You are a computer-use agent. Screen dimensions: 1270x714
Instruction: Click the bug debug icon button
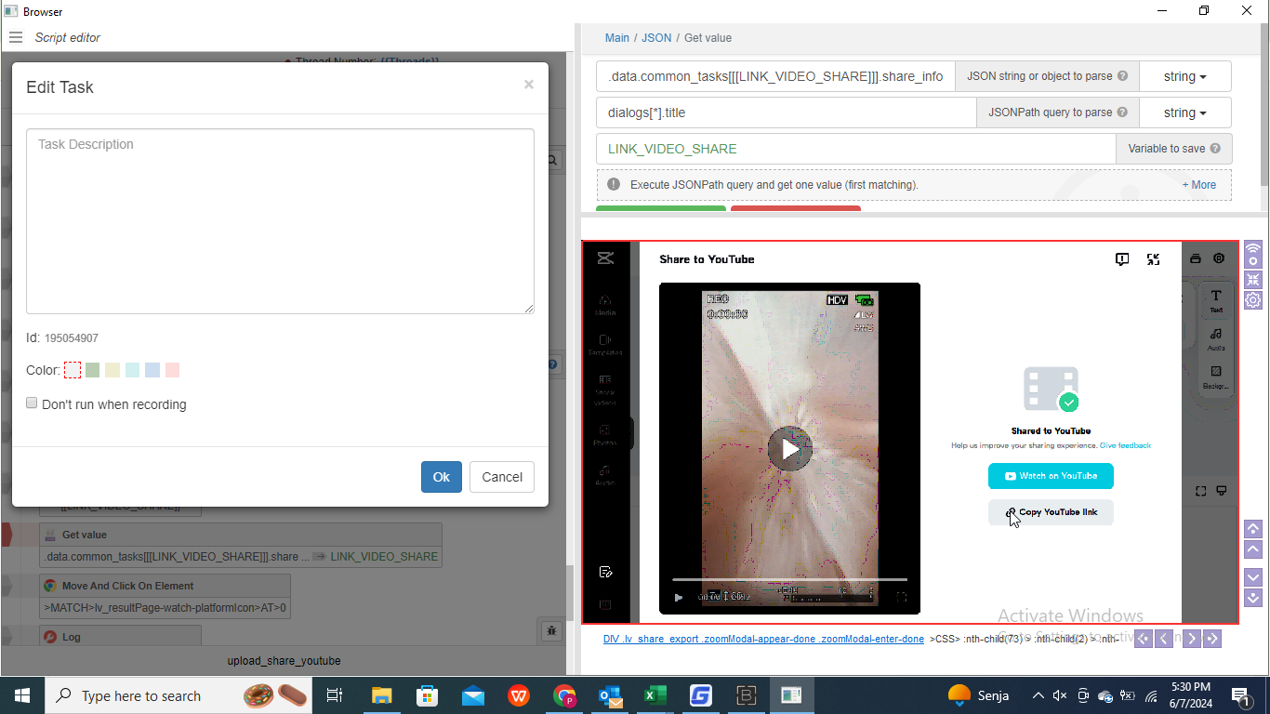click(x=551, y=631)
